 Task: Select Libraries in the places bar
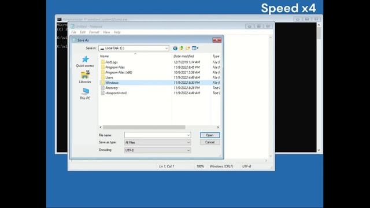[85, 77]
